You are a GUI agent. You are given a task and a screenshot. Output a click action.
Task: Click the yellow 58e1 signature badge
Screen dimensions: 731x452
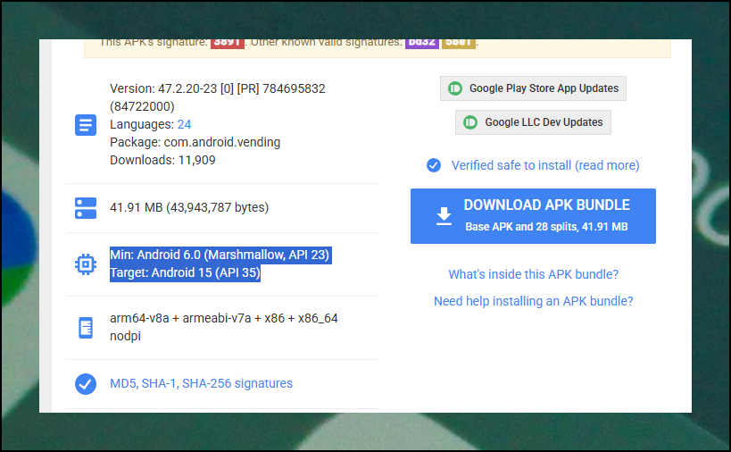(x=459, y=43)
